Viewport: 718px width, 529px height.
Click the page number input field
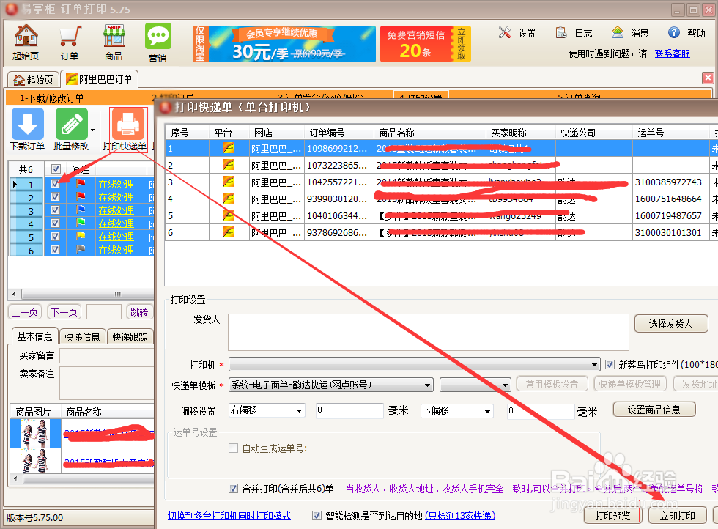click(104, 312)
